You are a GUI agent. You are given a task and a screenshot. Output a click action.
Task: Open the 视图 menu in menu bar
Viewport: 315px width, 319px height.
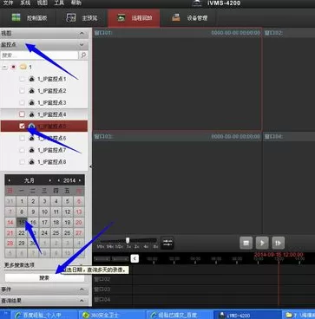click(42, 3)
